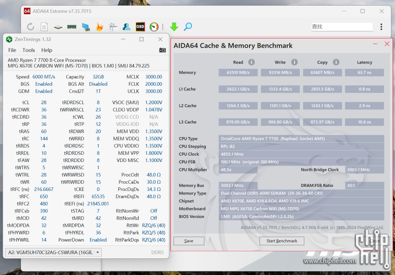Click the Save button in benchmark window
This screenshot has width=395, height=275.
click(189, 241)
